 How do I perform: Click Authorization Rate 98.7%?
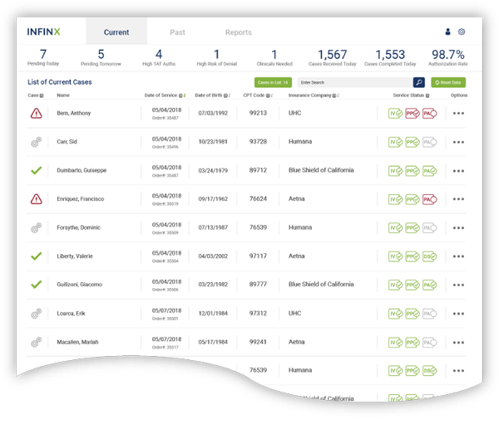tap(448, 55)
